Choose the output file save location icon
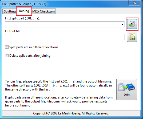 (132, 37)
